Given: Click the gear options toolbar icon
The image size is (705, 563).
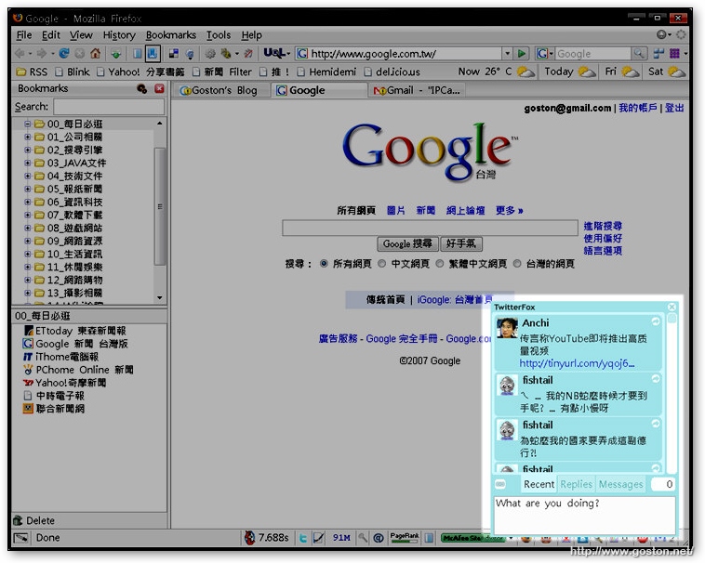Looking at the screenshot, I should [x=210, y=54].
